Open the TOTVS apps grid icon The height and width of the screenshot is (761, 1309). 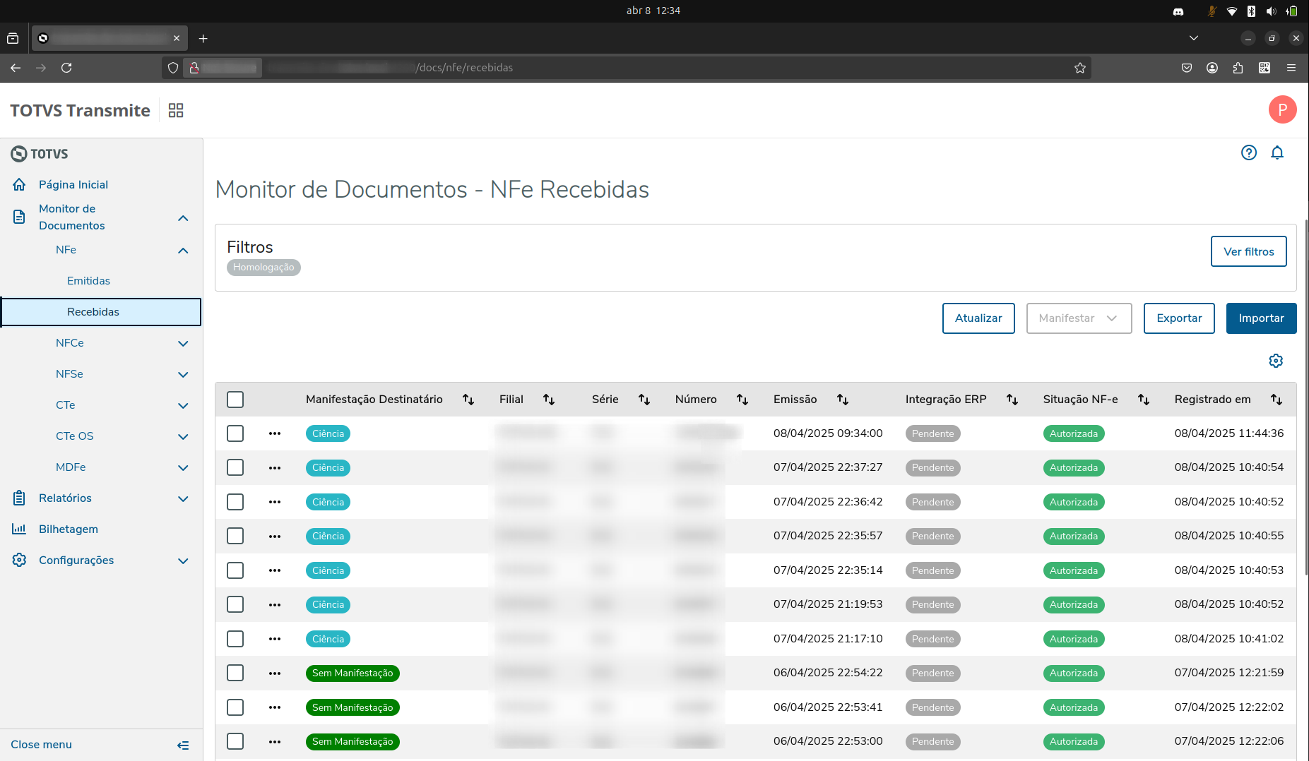pyautogui.click(x=176, y=110)
